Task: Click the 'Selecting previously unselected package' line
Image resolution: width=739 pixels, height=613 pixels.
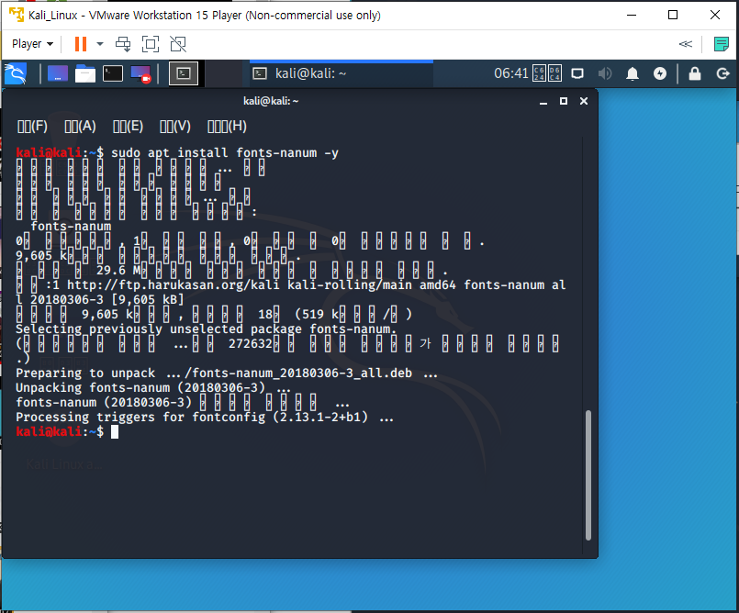Action: click(x=206, y=329)
